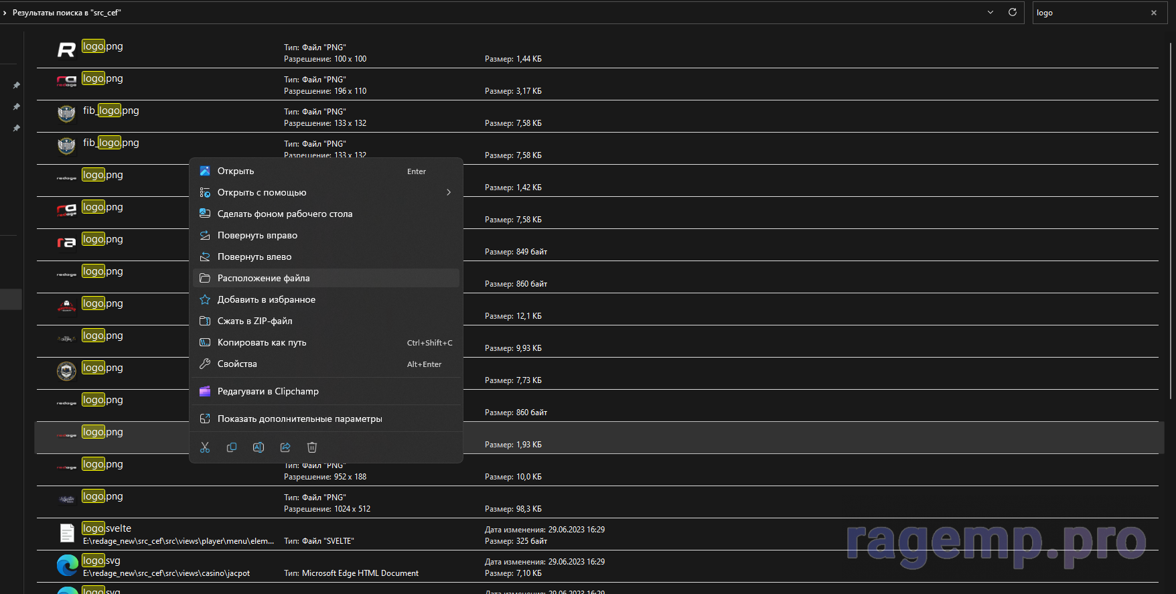Refresh the search results in address bar

1013,13
